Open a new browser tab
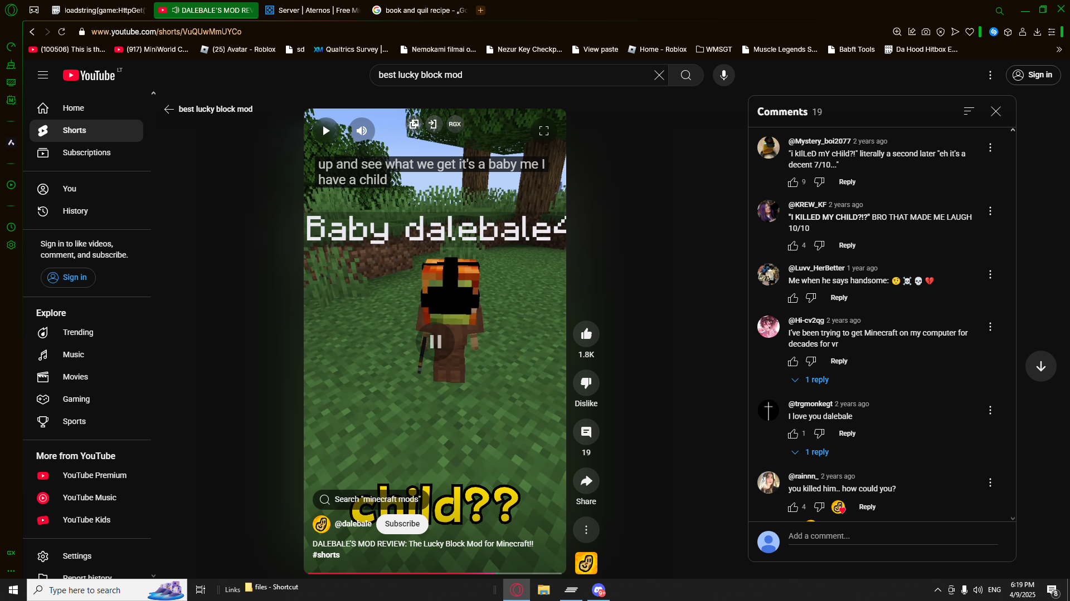The image size is (1070, 601). pos(480,10)
